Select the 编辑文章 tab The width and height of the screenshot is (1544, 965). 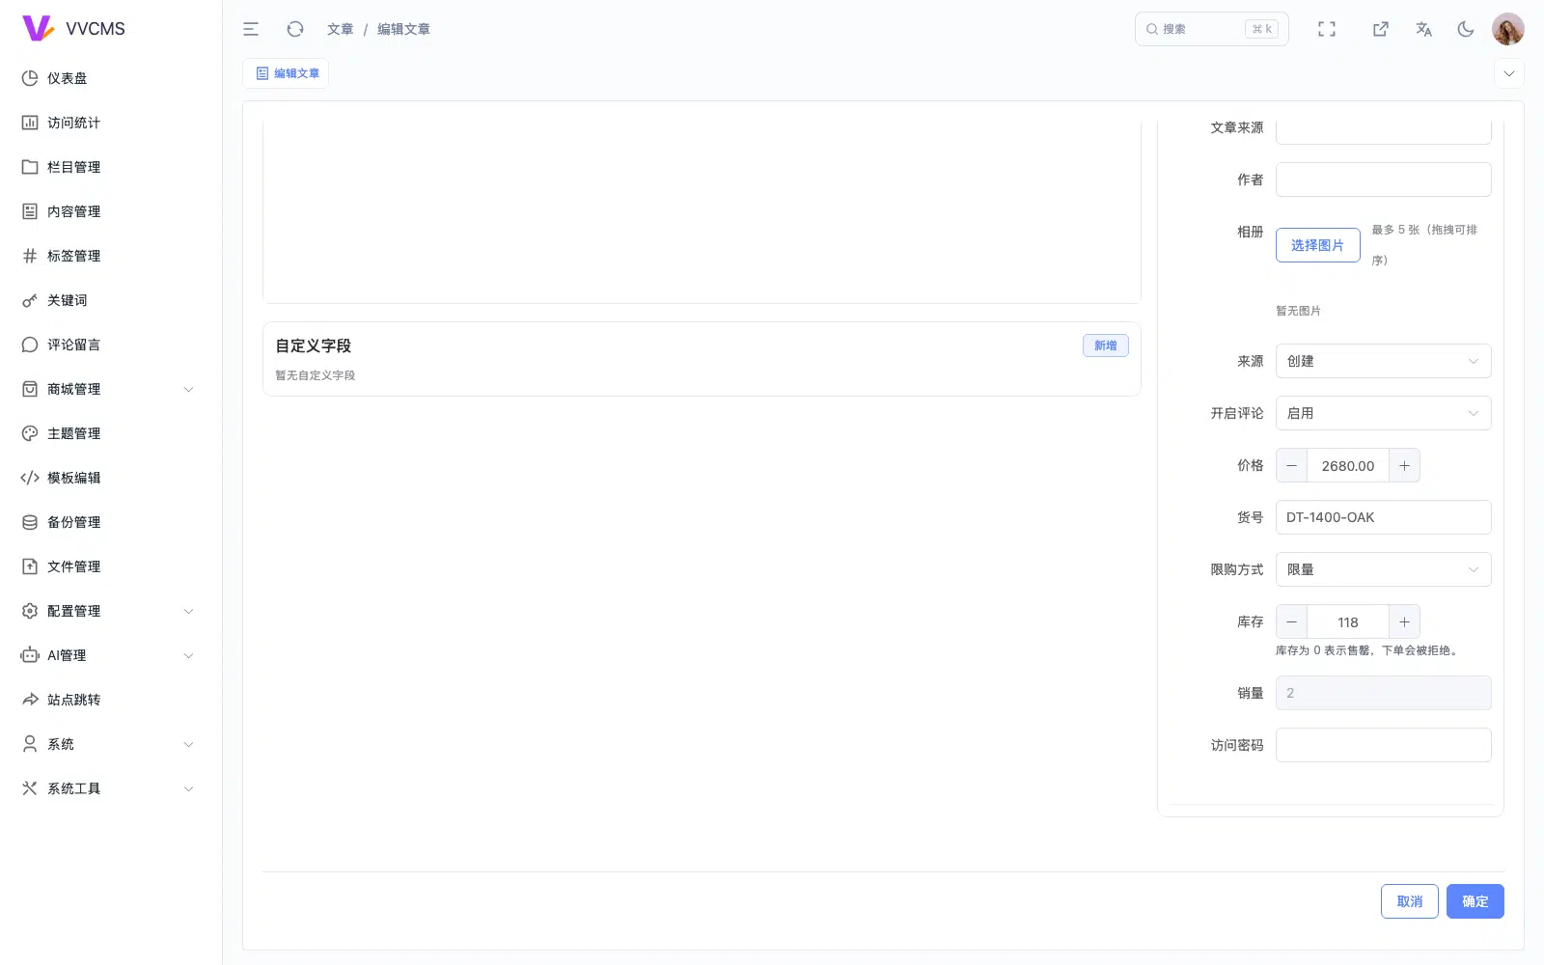[x=287, y=73]
